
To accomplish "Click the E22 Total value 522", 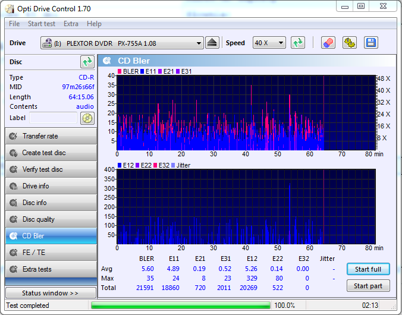I will pos(278,288).
